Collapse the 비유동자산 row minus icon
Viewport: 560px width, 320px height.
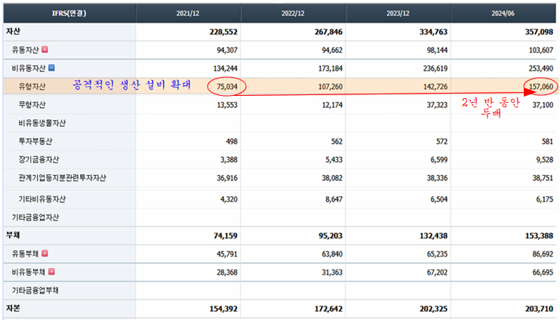(x=52, y=67)
